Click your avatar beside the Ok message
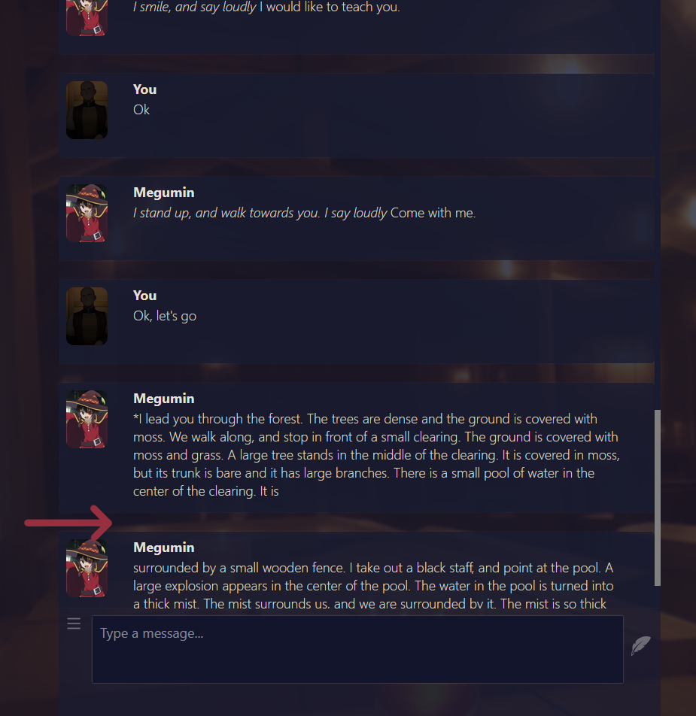Image resolution: width=696 pixels, height=716 pixels. (87, 110)
